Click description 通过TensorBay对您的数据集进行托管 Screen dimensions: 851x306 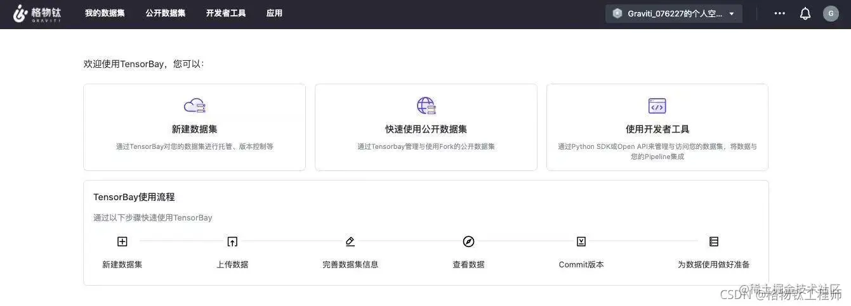click(x=194, y=146)
